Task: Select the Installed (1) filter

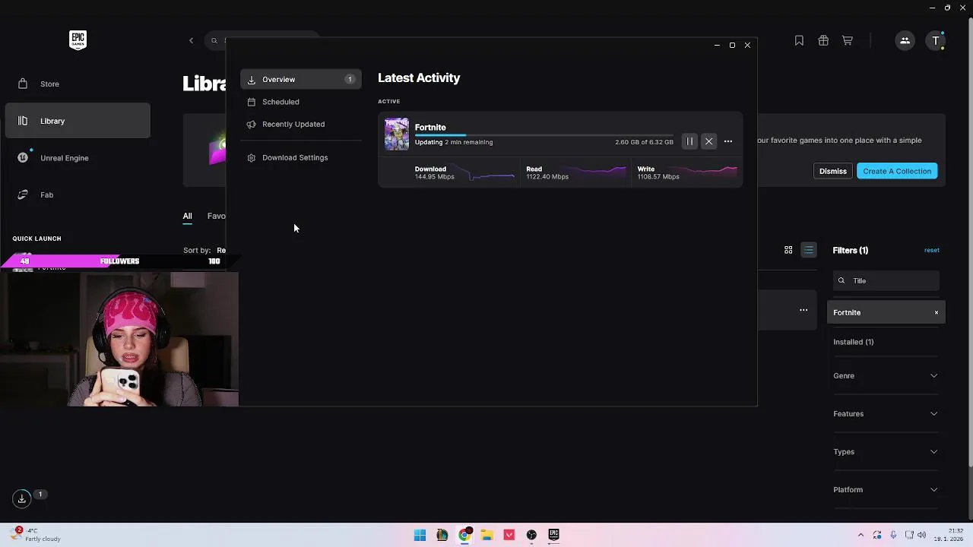Action: [853, 342]
